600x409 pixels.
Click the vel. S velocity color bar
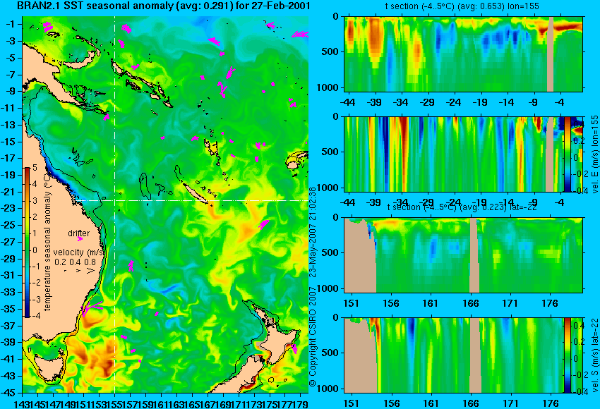(x=567, y=355)
